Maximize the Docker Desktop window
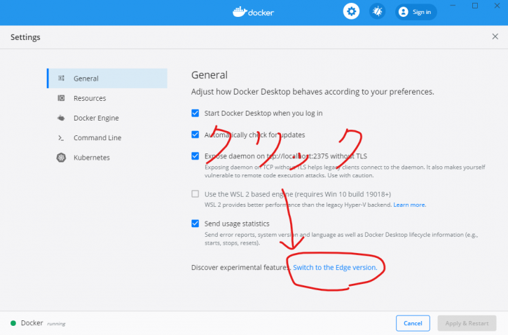 pyautogui.click(x=474, y=6)
